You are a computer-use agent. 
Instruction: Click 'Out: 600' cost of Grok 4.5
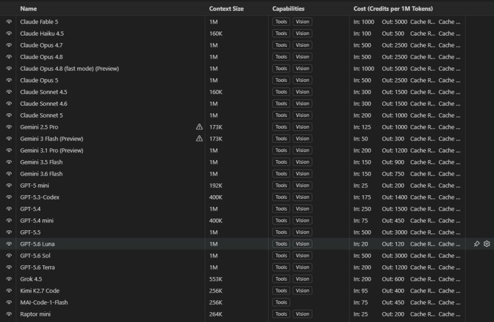pyautogui.click(x=393, y=279)
